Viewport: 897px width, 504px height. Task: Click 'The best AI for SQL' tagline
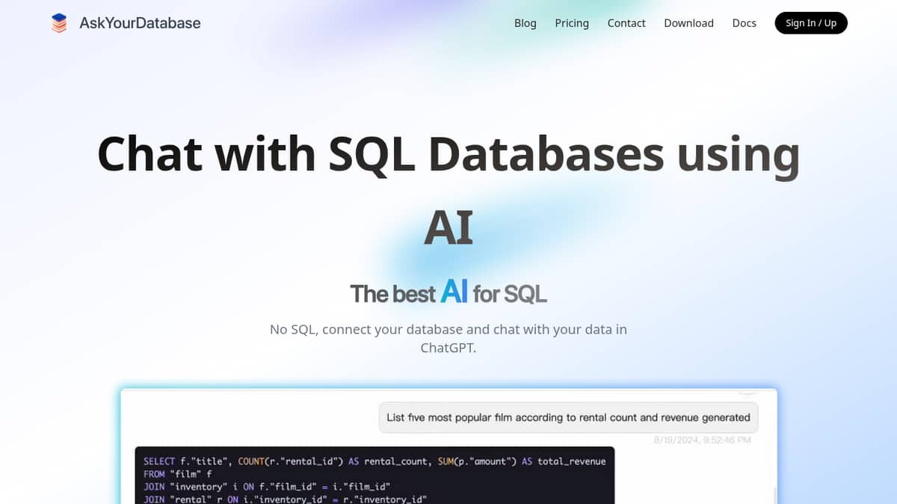(449, 292)
